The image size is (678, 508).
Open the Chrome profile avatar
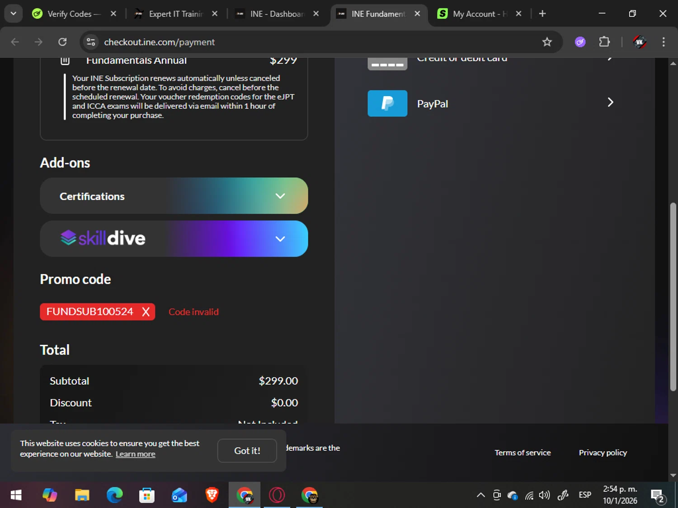639,42
